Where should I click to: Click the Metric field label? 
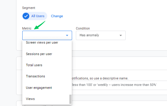[27, 28]
